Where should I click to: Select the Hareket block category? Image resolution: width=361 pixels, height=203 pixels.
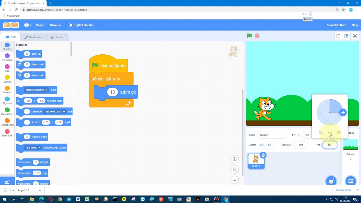point(7,47)
